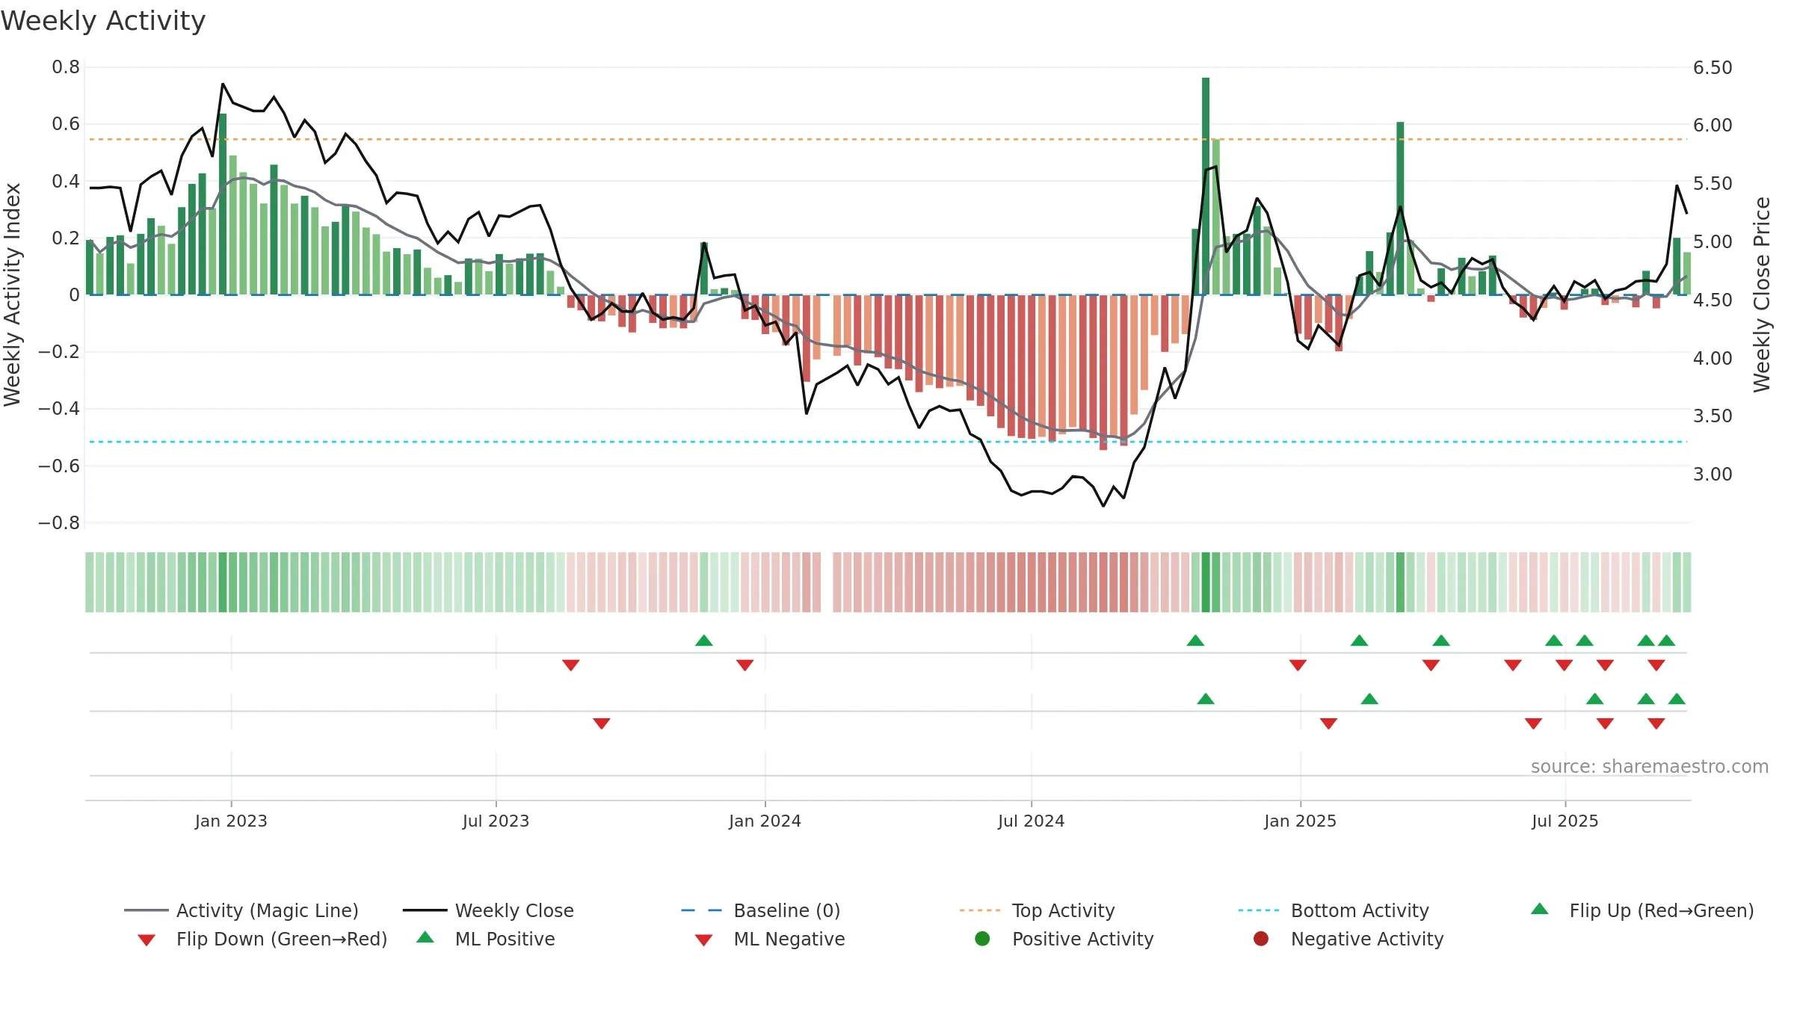Click the flip-down marker at Jan 2025
1794x1009 pixels.
(x=1298, y=665)
